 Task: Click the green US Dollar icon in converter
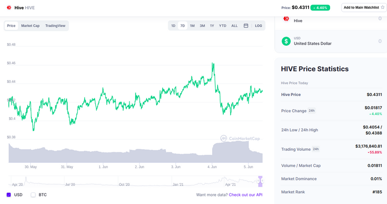coord(286,41)
